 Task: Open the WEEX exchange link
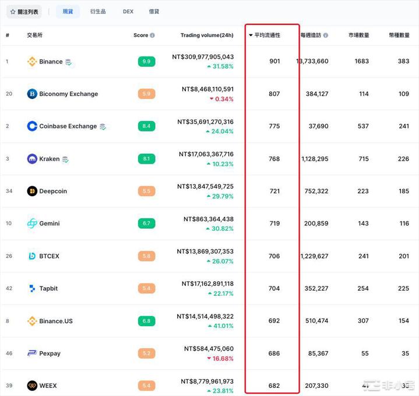click(48, 386)
